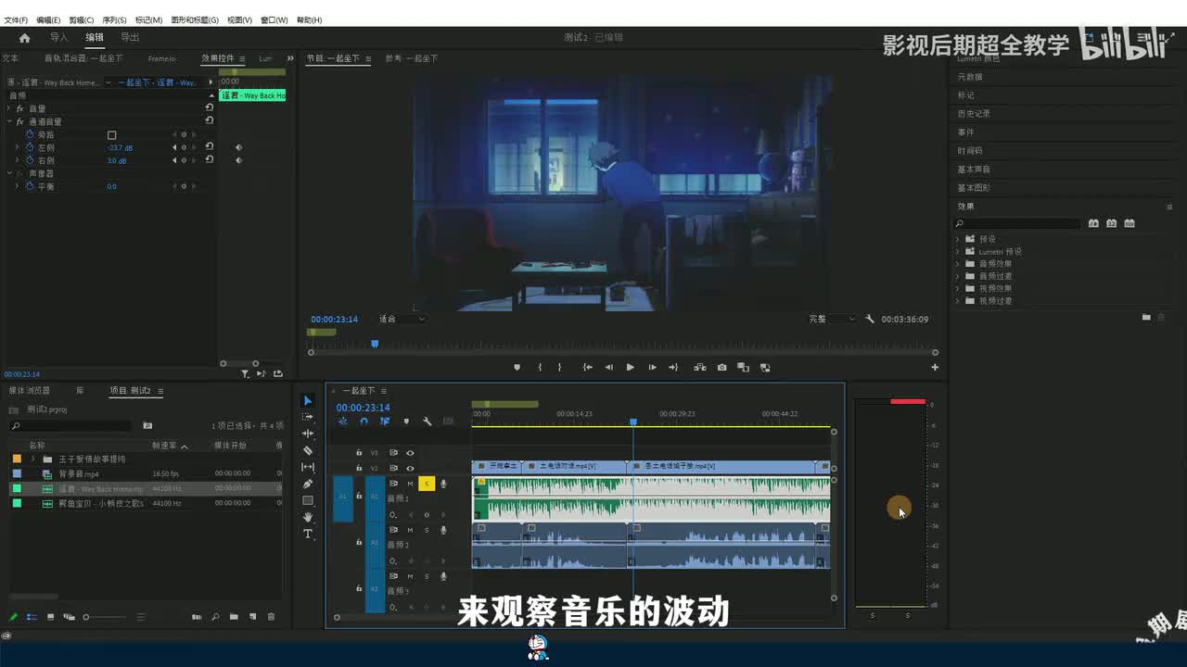Expand the 音频效果 folder in Effects
This screenshot has height=667, width=1187.
tap(958, 264)
